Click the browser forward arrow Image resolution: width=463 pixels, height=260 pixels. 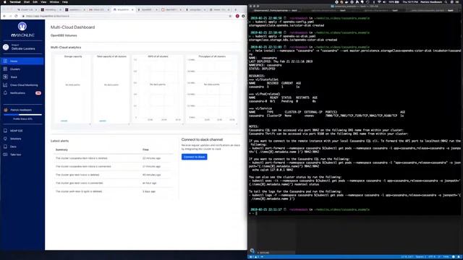10,16
